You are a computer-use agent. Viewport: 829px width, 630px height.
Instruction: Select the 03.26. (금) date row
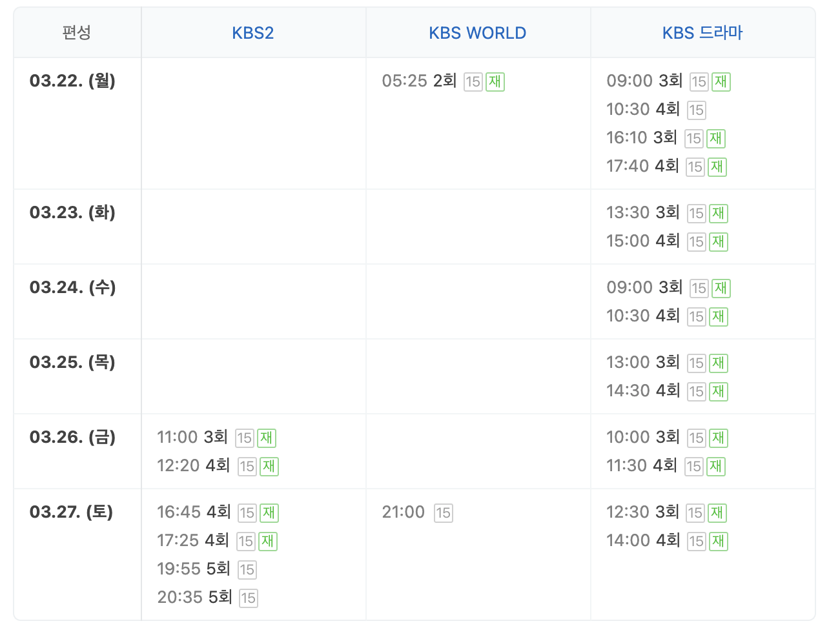72,437
